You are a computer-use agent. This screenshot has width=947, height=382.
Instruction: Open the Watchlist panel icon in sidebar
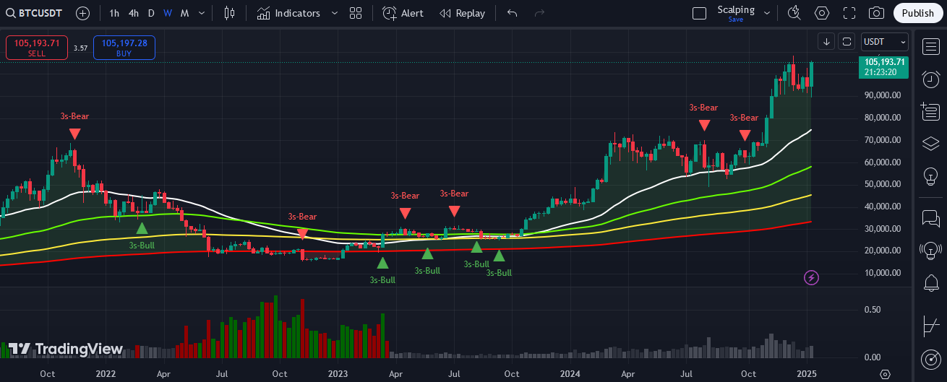(931, 48)
